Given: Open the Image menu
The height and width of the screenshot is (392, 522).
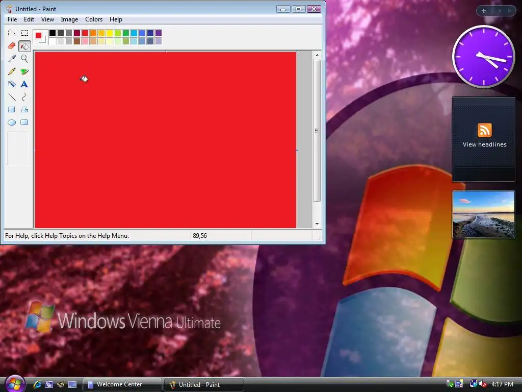Looking at the screenshot, I should [69, 19].
